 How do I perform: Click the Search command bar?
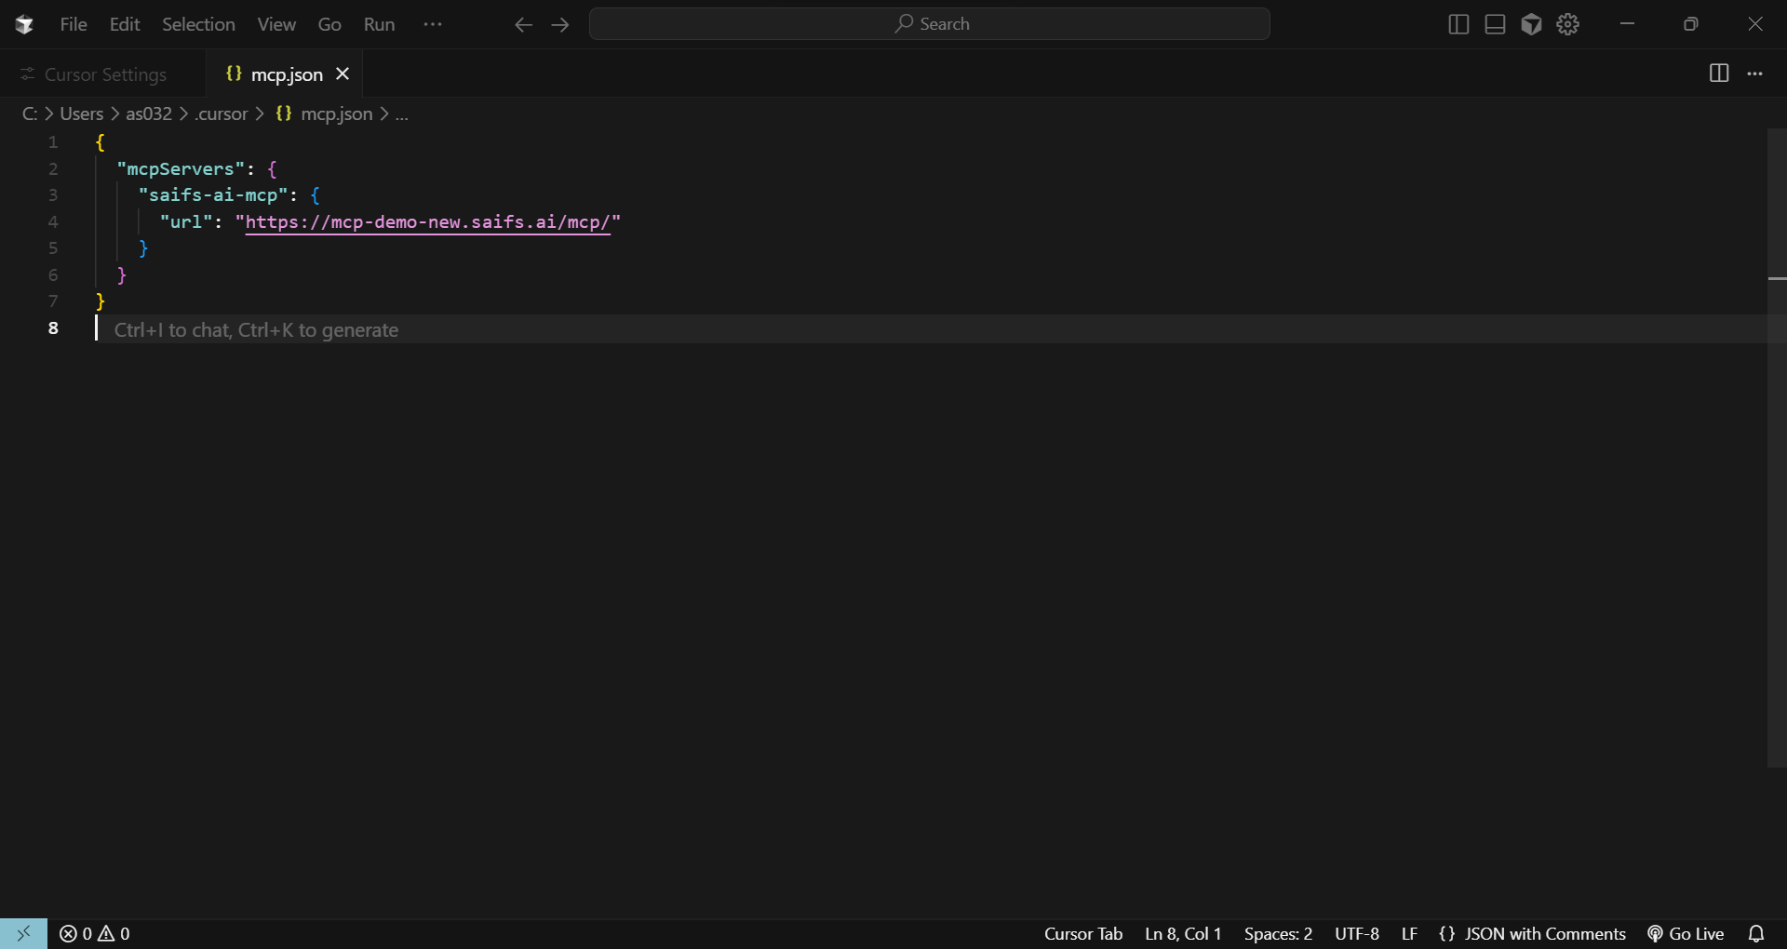tap(929, 24)
